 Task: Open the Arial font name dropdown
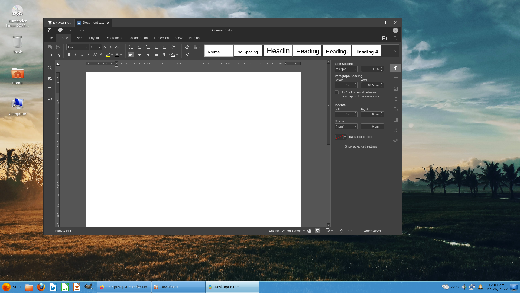77,47
